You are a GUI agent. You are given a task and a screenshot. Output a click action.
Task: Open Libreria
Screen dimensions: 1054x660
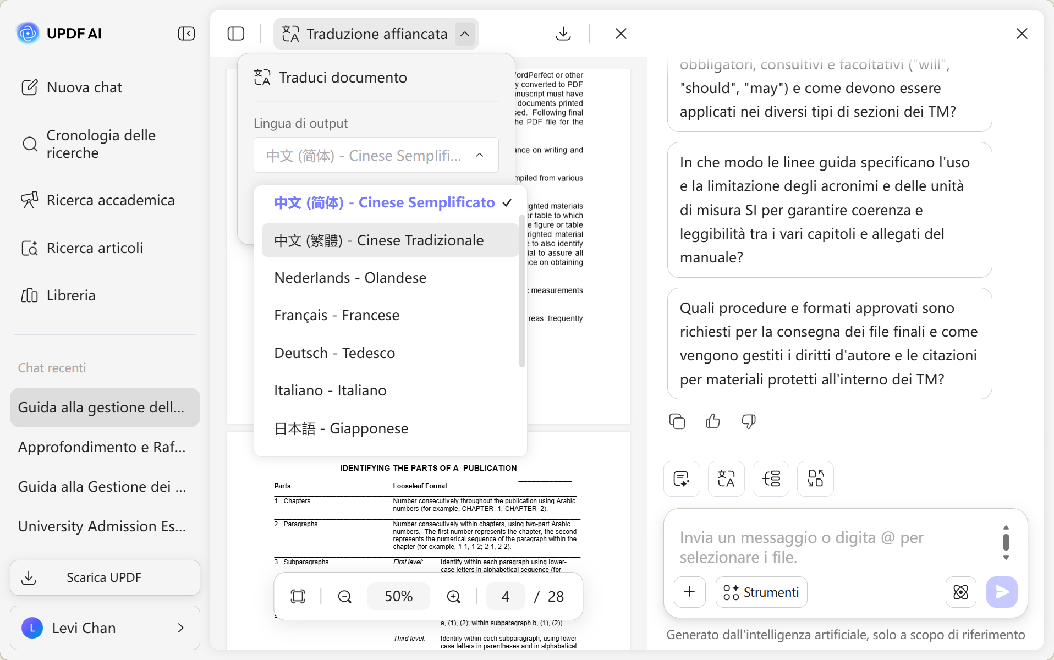click(x=58, y=295)
